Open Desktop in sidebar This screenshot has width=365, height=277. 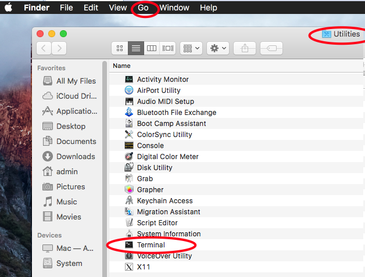pyautogui.click(x=64, y=126)
